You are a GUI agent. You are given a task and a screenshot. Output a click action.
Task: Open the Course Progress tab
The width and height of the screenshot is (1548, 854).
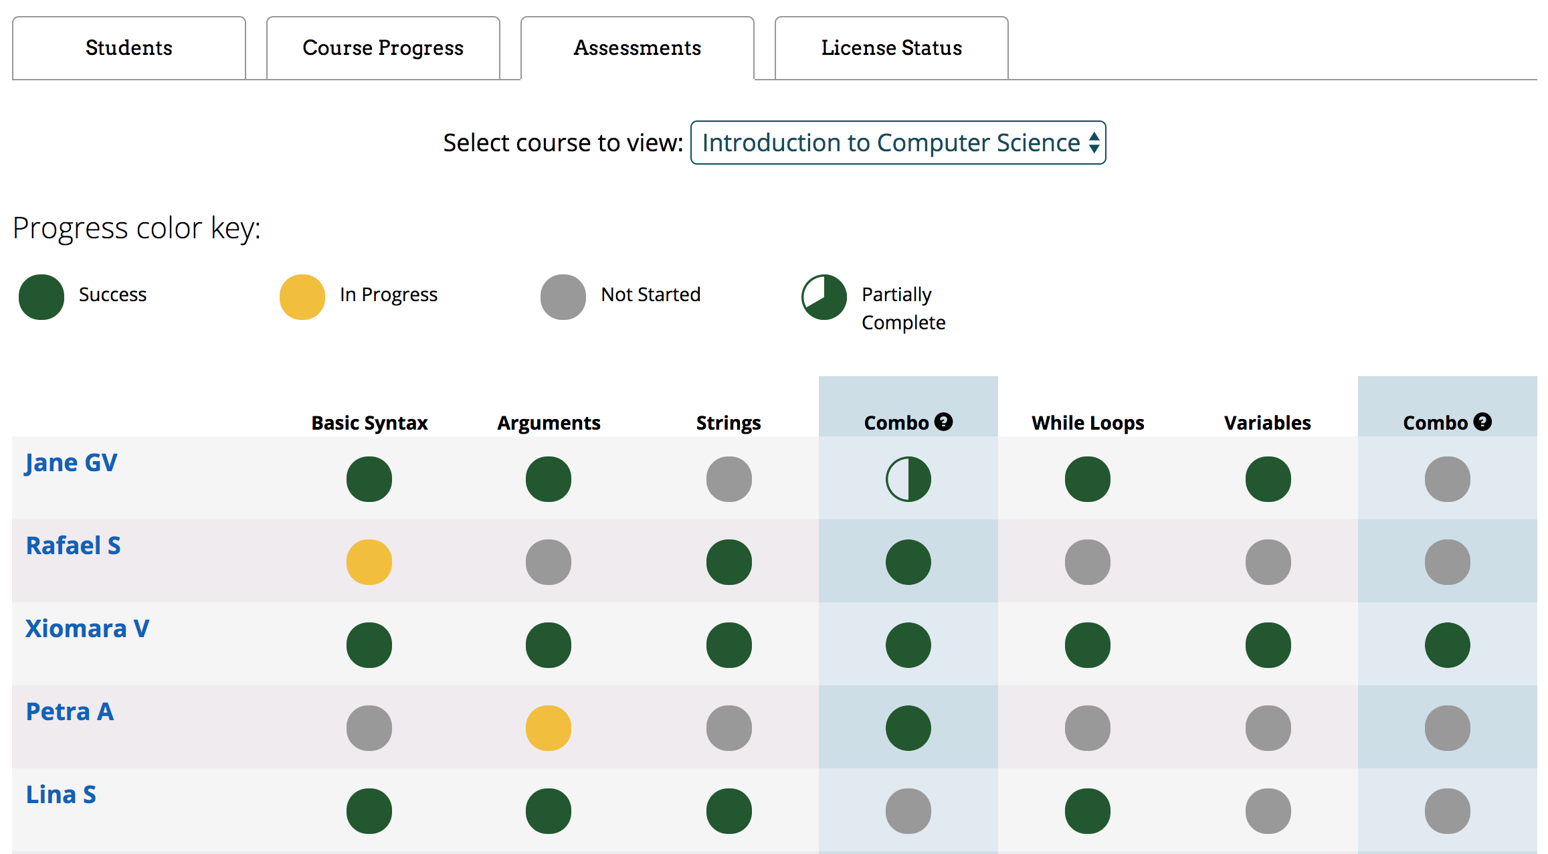[383, 48]
